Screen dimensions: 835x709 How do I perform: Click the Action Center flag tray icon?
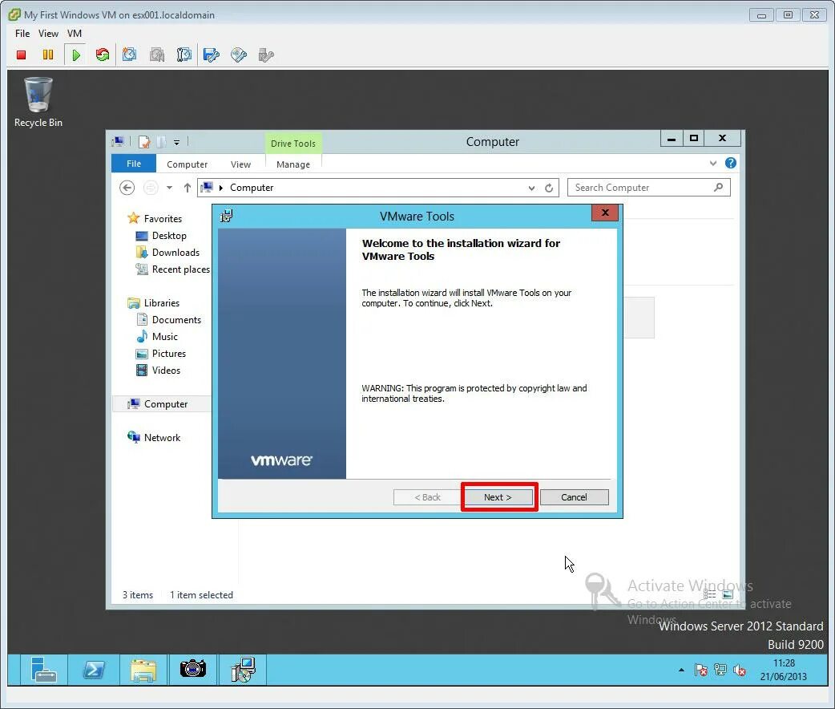point(701,670)
